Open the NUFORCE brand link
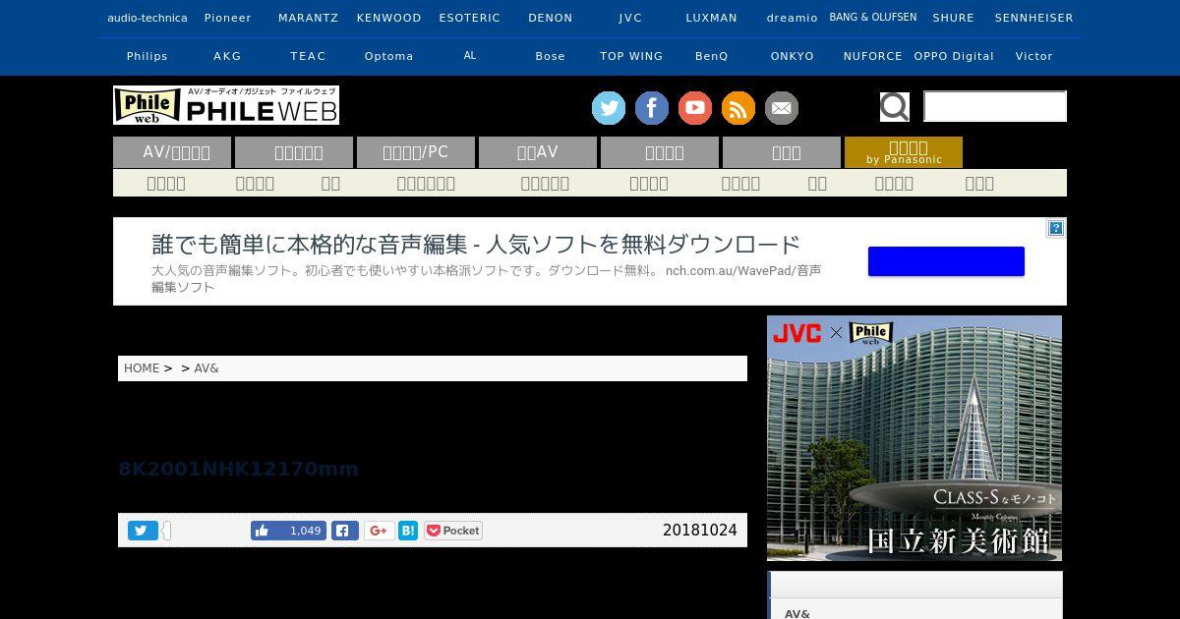This screenshot has height=619, width=1180. 873,56
